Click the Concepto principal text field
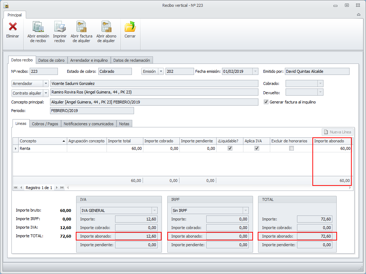Viewport: 366px width, 274px height. [154, 102]
